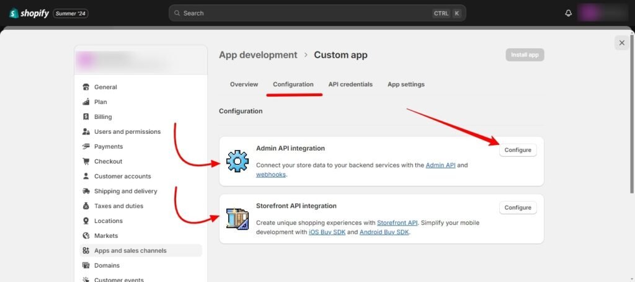635x282 pixels.
Task: Click the Install app button
Action: (x=525, y=55)
